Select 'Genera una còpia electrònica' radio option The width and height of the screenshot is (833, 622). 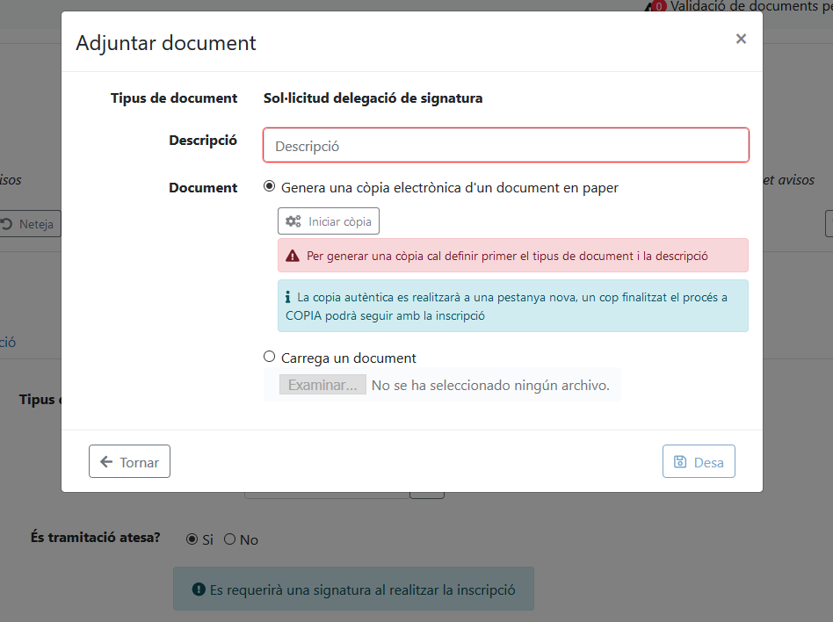(270, 187)
